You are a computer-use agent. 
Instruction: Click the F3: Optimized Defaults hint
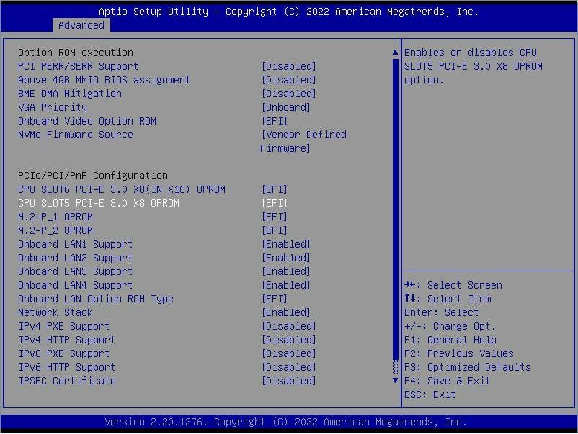[468, 367]
